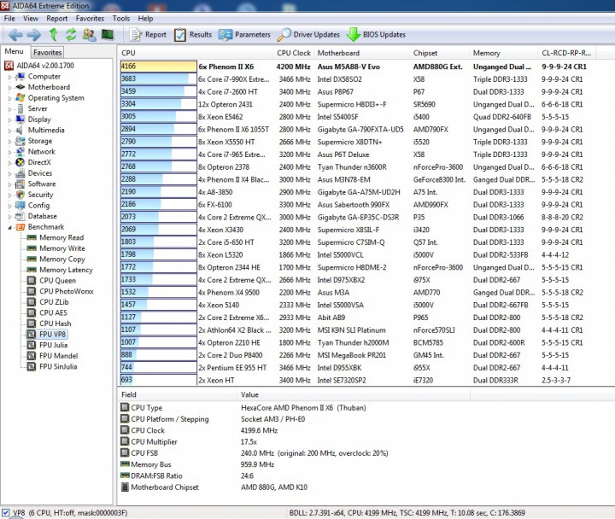This screenshot has height=519, width=615.
Task: Select the DirectX icon in tree
Action: (x=20, y=162)
